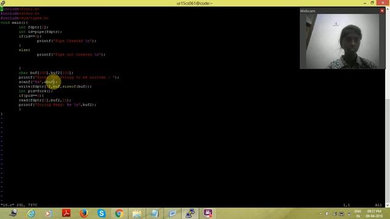Open File Explorer from the taskbar
Viewport: 390px width, 219px height.
[x=136, y=214]
